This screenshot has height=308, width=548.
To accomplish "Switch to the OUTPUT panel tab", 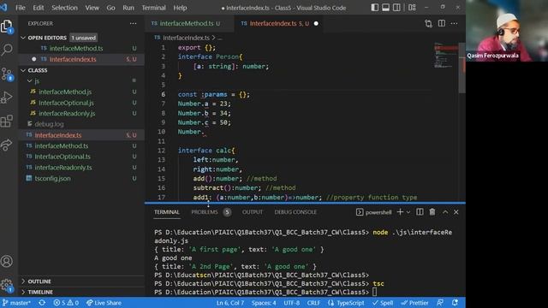I will (x=253, y=212).
